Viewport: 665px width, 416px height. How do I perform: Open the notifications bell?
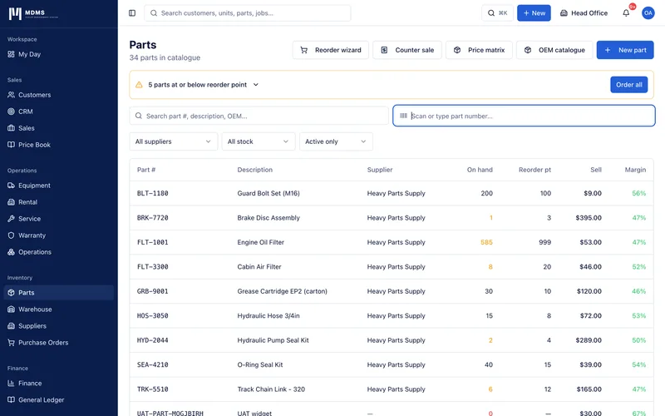tap(626, 13)
